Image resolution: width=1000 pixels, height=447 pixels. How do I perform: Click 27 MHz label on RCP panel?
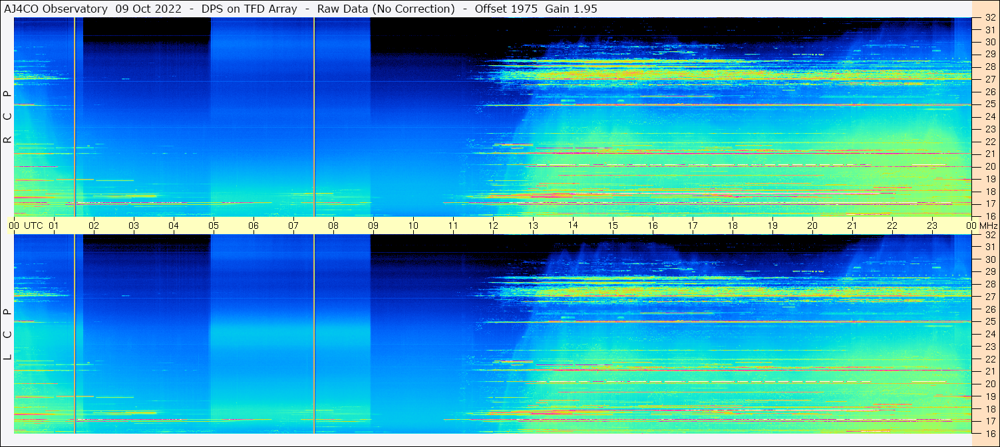tap(990, 79)
